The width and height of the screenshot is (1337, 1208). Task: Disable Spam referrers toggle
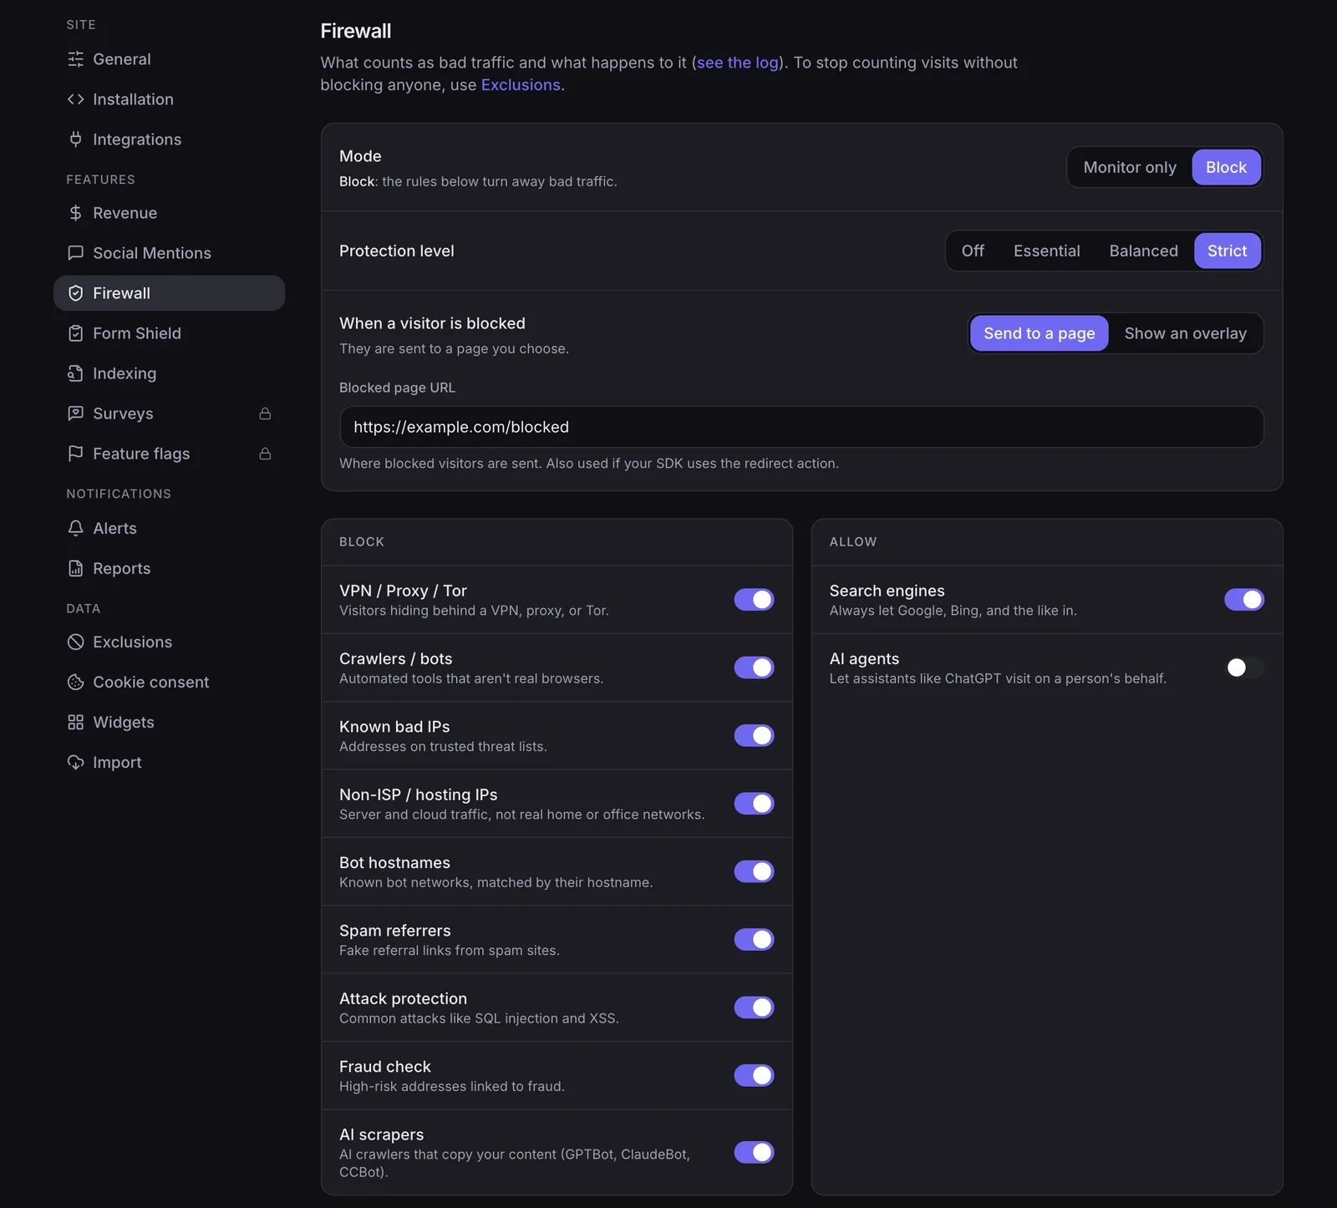click(754, 939)
